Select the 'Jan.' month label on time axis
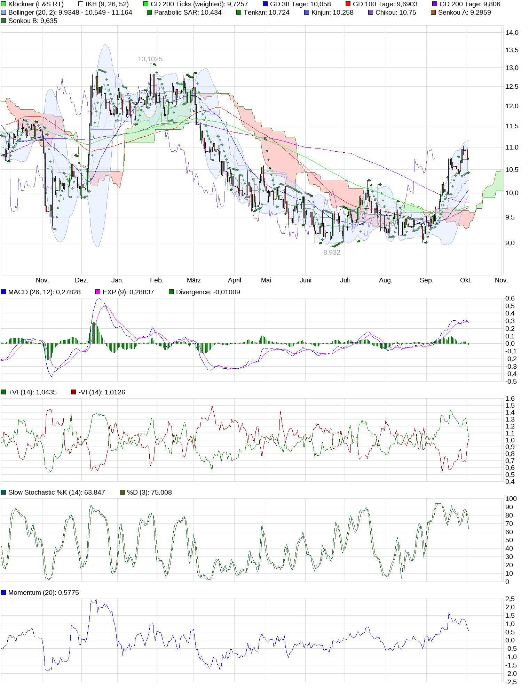 click(117, 280)
